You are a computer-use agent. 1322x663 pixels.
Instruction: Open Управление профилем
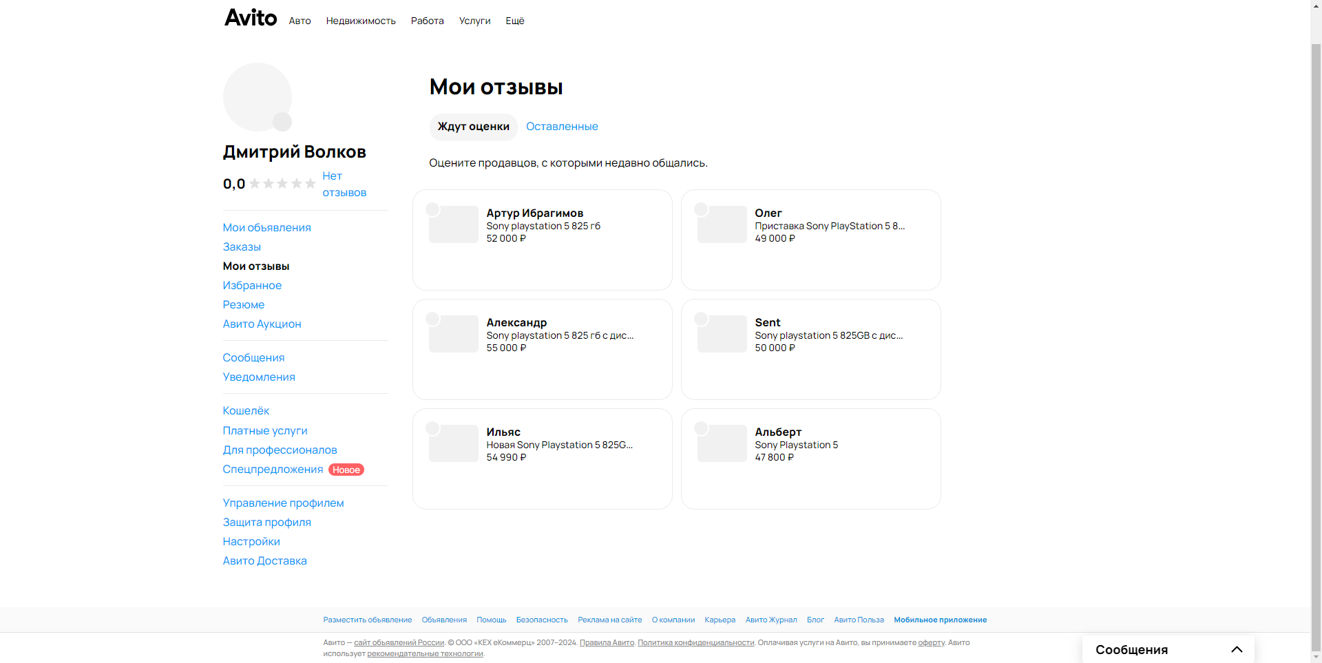[x=283, y=503]
